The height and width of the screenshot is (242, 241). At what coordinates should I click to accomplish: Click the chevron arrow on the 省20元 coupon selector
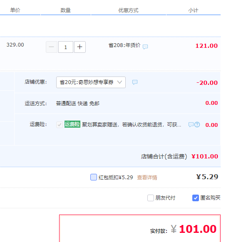point(119,82)
